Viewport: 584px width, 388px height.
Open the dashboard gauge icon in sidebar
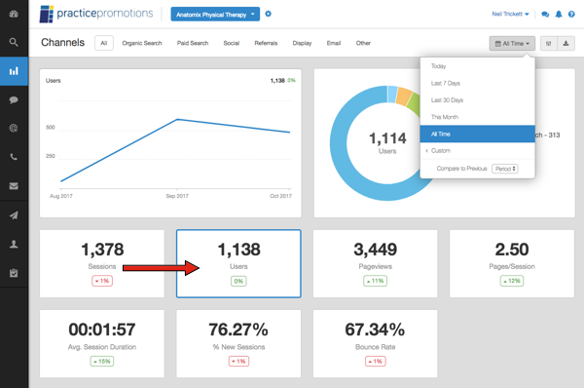coord(14,14)
